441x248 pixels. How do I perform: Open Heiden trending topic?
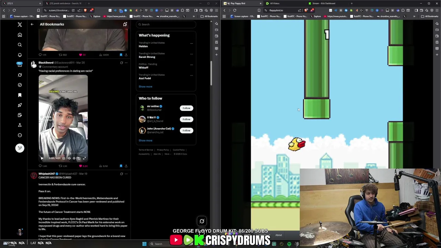tap(143, 46)
